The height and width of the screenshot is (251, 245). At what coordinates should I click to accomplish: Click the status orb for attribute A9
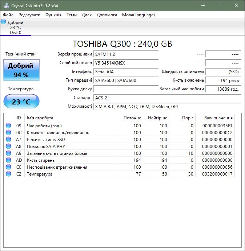click(x=8, y=153)
